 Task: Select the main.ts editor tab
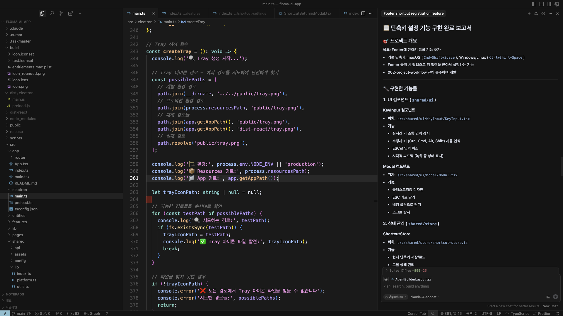tap(139, 13)
